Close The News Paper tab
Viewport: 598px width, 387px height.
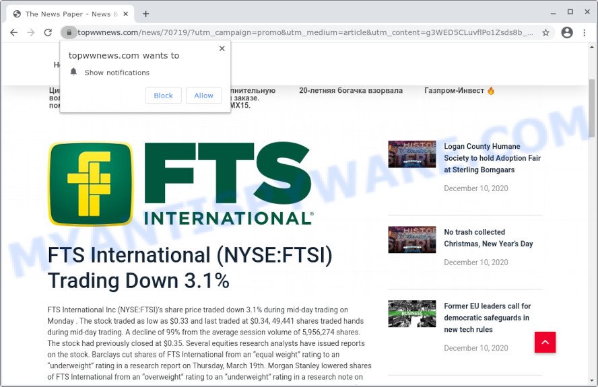pyautogui.click(x=125, y=14)
